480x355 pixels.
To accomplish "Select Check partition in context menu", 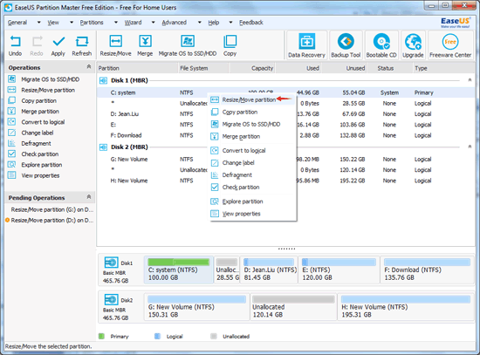I will tap(252, 188).
